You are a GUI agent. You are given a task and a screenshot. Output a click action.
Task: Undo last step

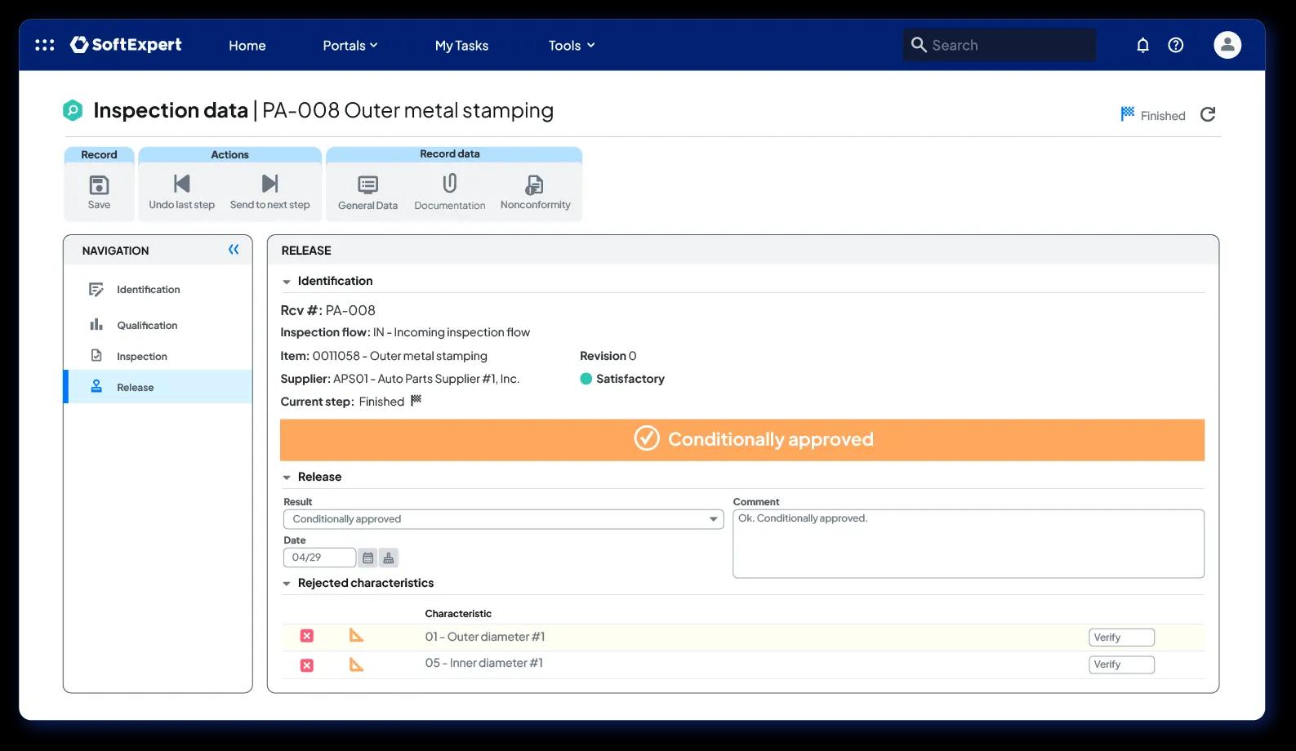click(182, 192)
